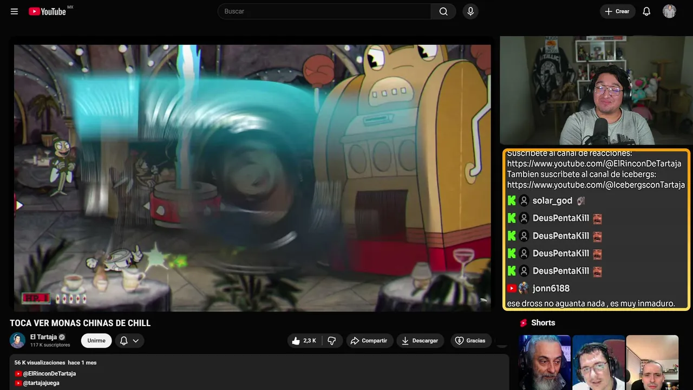Click the solar_god username in chat
Viewport: 693px width, 390px height.
coord(552,201)
